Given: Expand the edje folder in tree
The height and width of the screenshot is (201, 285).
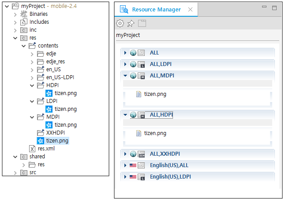Looking at the screenshot, I should (32, 54).
